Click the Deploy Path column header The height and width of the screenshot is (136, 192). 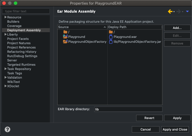[x=135, y=27]
